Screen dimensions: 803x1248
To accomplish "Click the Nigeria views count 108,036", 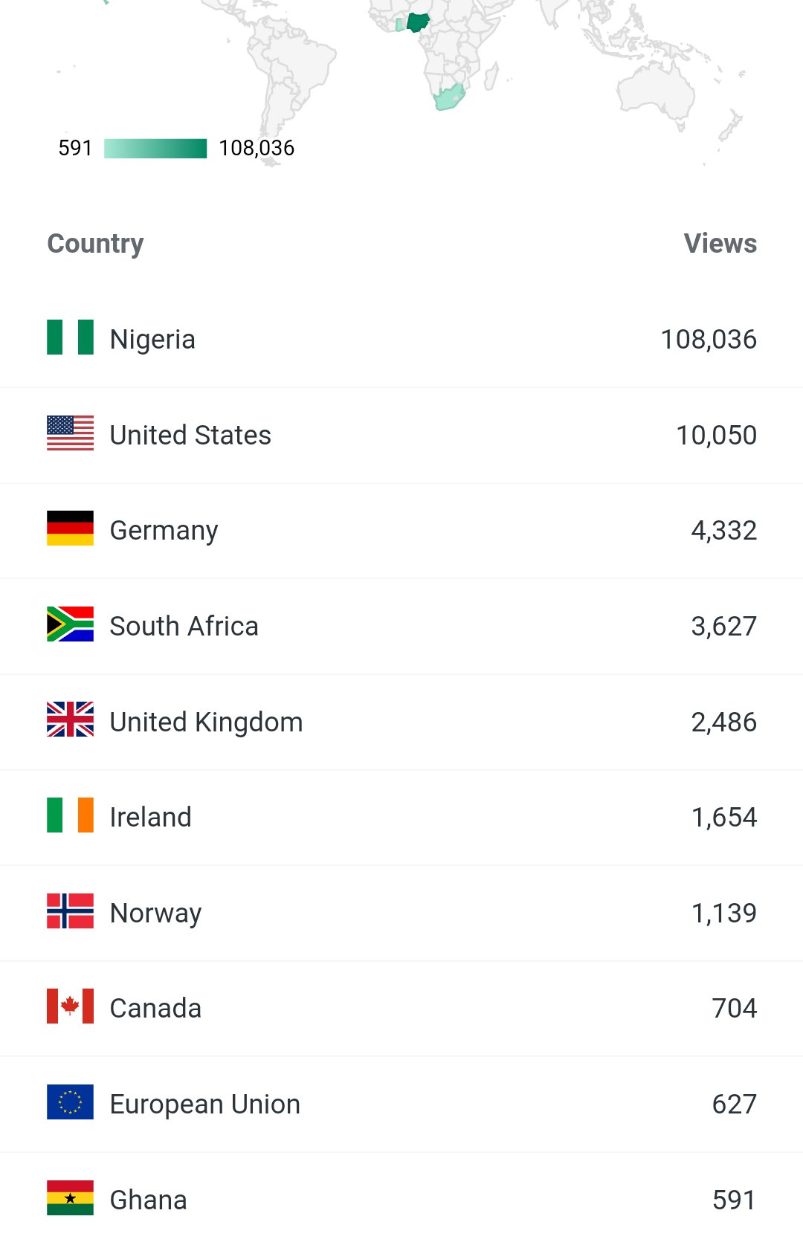I will 708,340.
